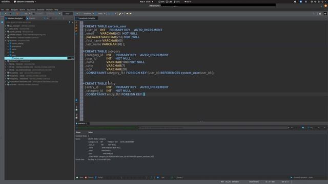Click the Sel: 0 | 0 status entry
The height and width of the screenshot is (184, 328).
point(285,182)
